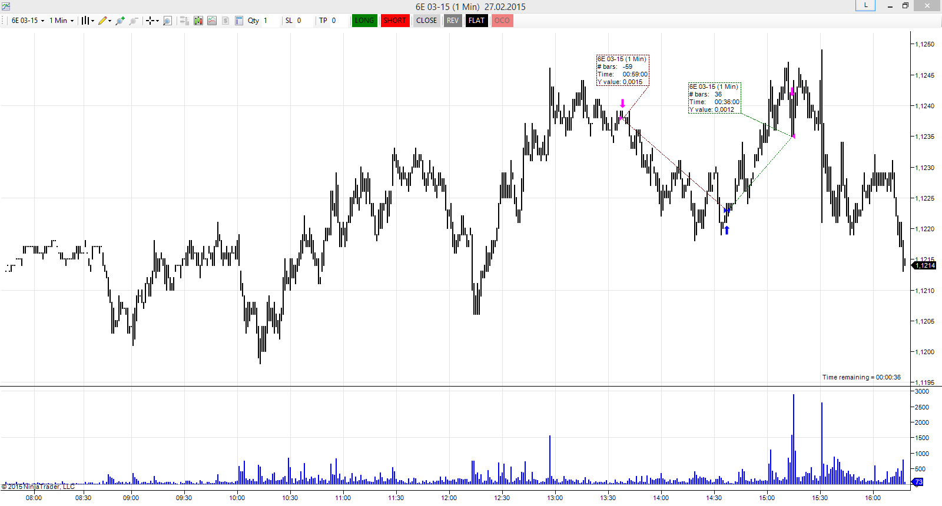Open the 6E 03-15 instrument dropdown
Image resolution: width=942 pixels, height=506 pixels.
pos(28,21)
